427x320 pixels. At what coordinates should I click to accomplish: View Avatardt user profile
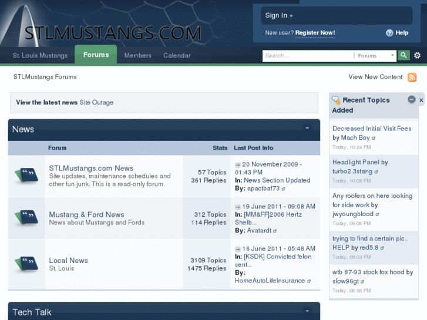[x=259, y=231]
